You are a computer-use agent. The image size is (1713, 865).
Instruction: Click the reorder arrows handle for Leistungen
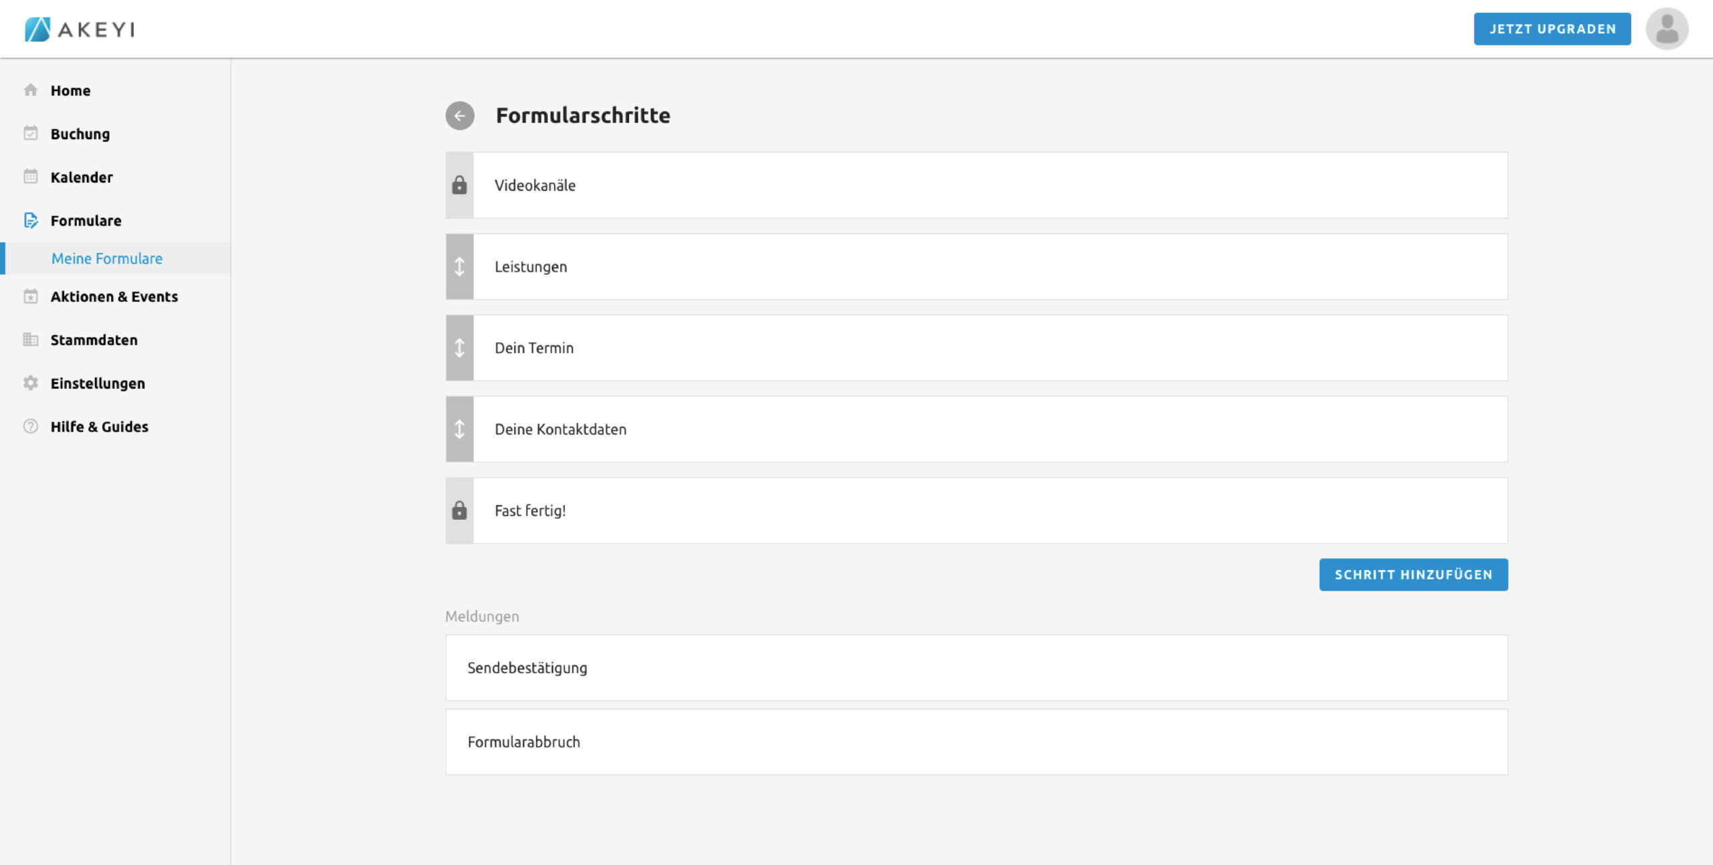[460, 267]
